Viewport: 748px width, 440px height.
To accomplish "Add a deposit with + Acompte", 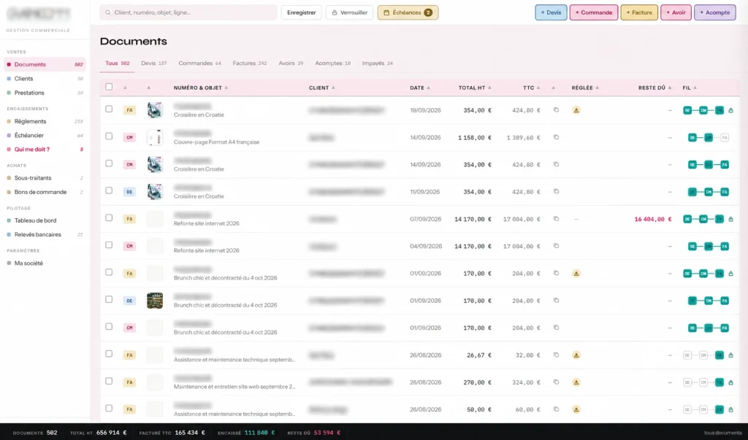I will pyautogui.click(x=715, y=12).
